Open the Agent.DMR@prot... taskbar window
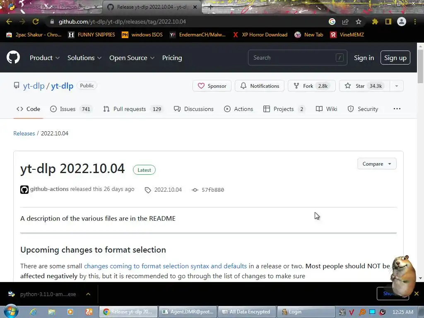The image size is (424, 318). (x=188, y=312)
